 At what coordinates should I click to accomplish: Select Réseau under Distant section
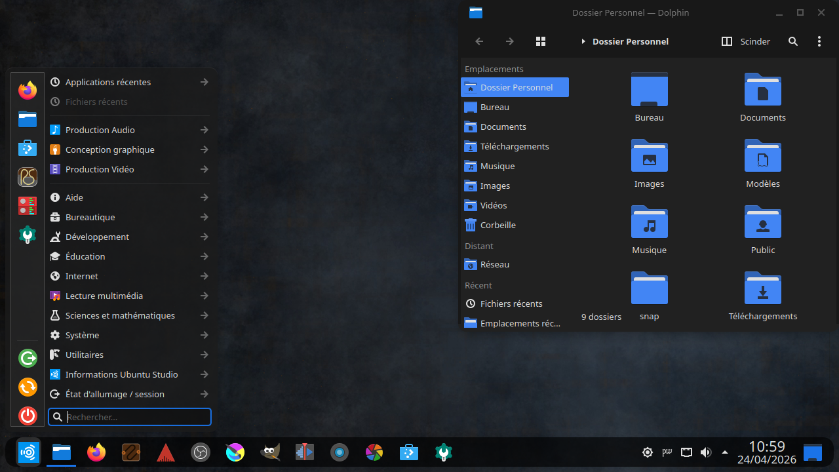coord(494,264)
